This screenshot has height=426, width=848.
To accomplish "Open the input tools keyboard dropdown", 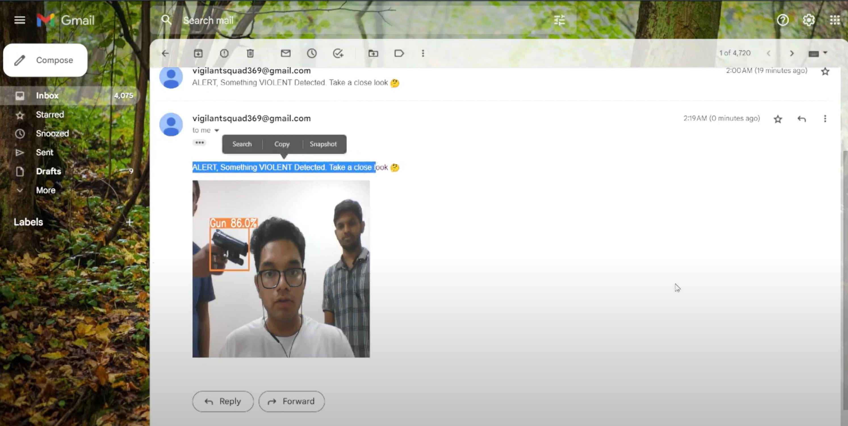I will tap(825, 53).
